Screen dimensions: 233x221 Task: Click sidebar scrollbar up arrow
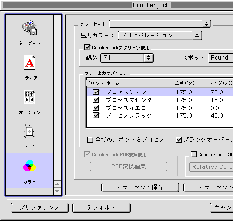coord(57,184)
